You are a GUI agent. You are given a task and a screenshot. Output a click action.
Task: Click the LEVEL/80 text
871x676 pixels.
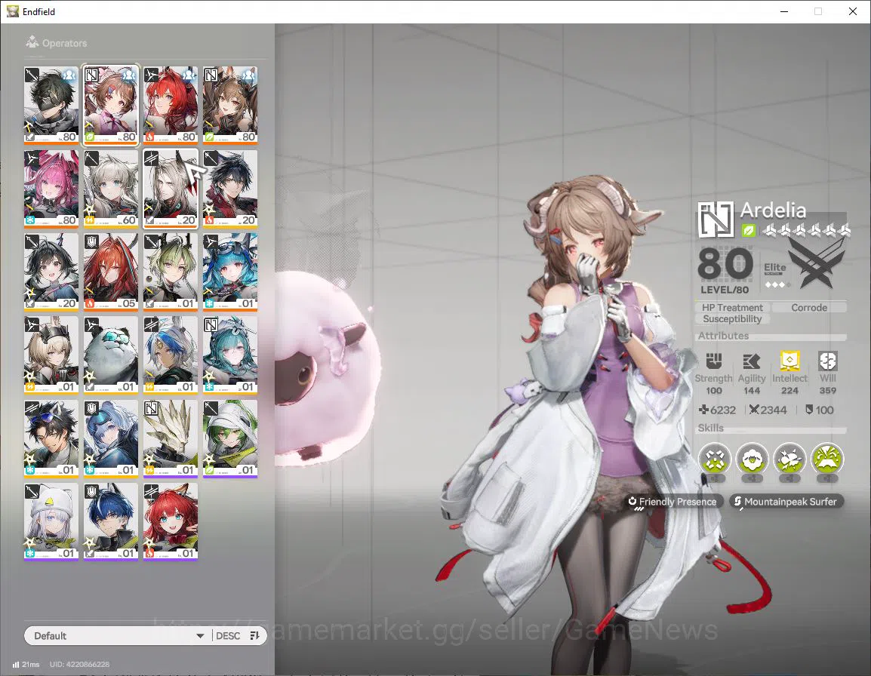[725, 290]
